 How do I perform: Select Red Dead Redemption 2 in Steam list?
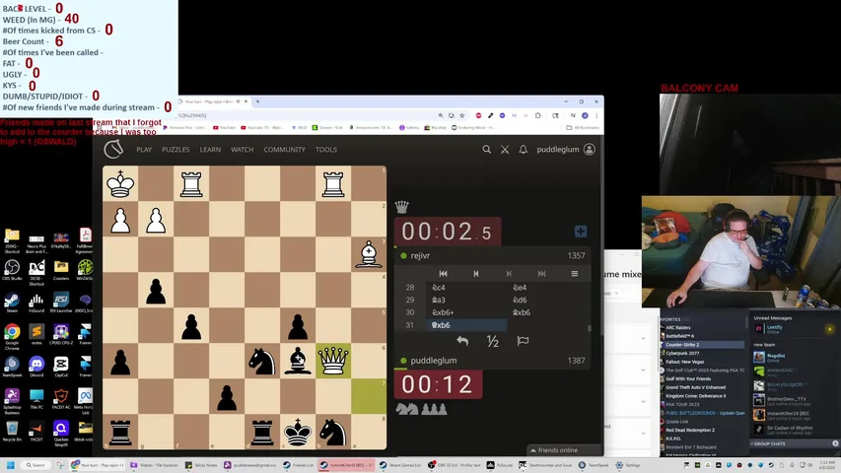click(x=690, y=430)
